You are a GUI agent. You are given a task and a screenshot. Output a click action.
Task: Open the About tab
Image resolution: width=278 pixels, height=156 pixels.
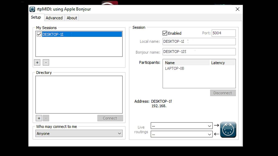point(72,18)
